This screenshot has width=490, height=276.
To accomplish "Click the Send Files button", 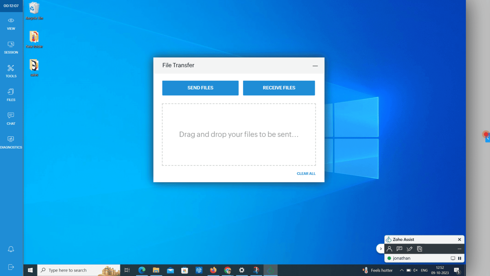I will (200, 88).
